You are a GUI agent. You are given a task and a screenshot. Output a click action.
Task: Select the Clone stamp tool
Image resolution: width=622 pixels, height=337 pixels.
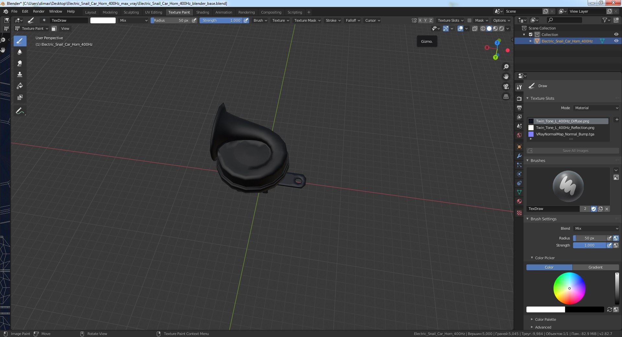point(20,75)
